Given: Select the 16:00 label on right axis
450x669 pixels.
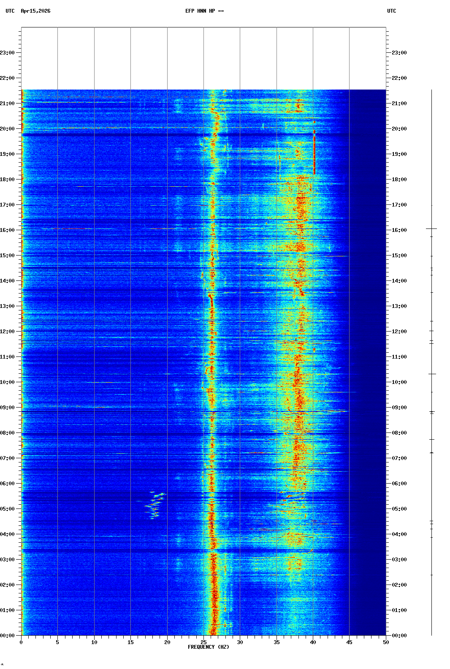Looking at the screenshot, I should [399, 230].
